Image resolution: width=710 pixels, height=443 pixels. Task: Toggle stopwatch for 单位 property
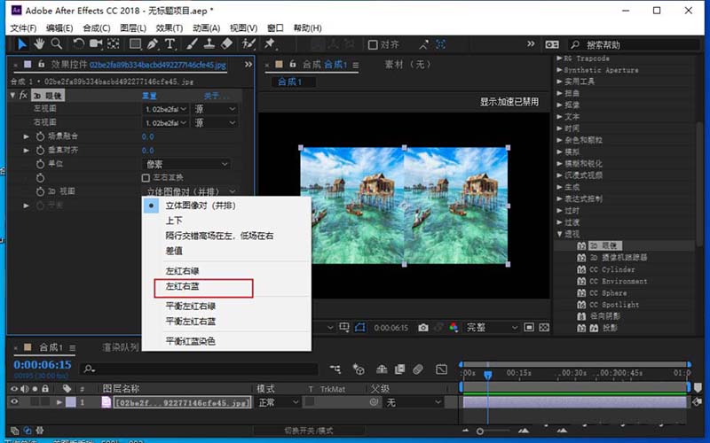point(40,164)
